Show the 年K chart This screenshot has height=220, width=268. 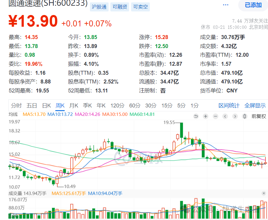coord(101,106)
